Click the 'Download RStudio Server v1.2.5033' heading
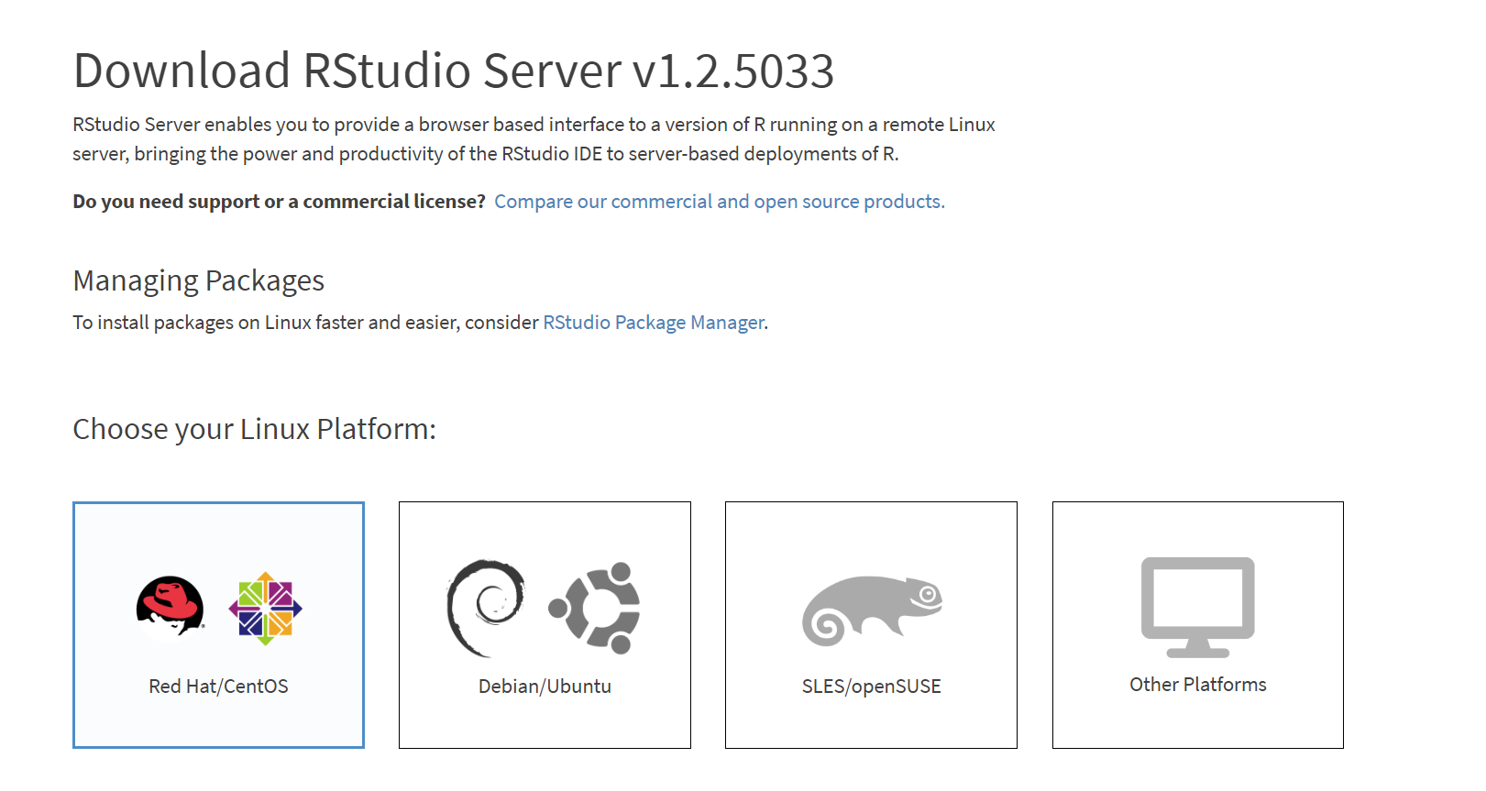 [454, 71]
